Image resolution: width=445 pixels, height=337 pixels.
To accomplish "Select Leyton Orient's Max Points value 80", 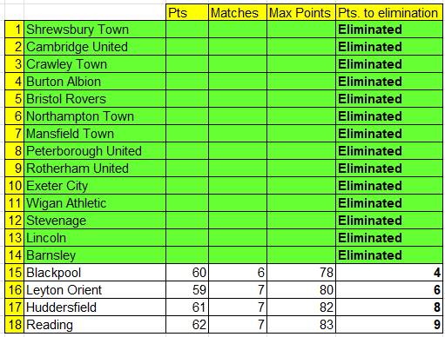I will (301, 290).
